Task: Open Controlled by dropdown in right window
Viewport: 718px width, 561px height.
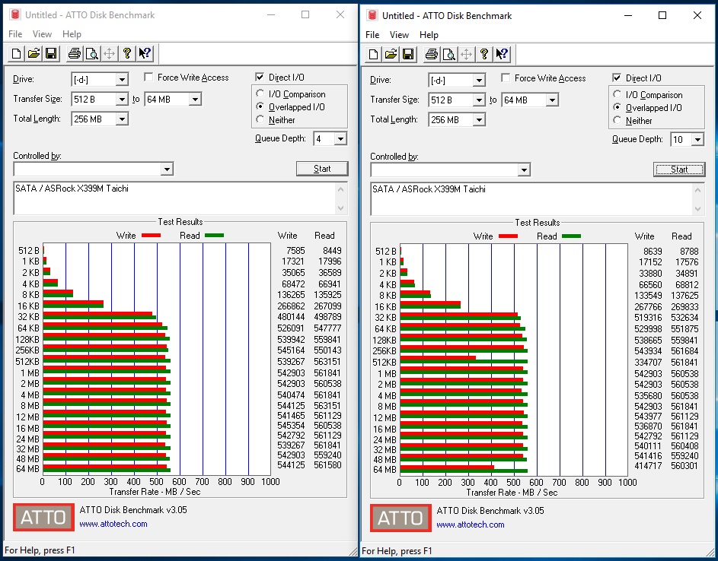Action: [x=525, y=170]
